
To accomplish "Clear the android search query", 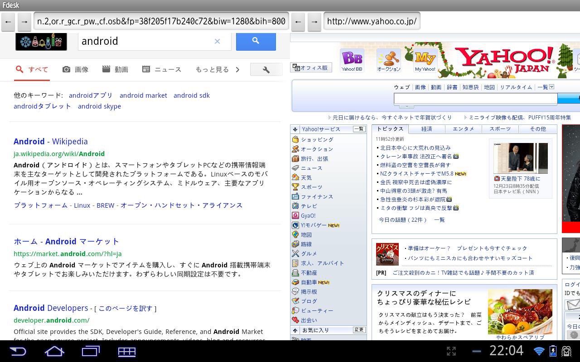I will point(217,41).
